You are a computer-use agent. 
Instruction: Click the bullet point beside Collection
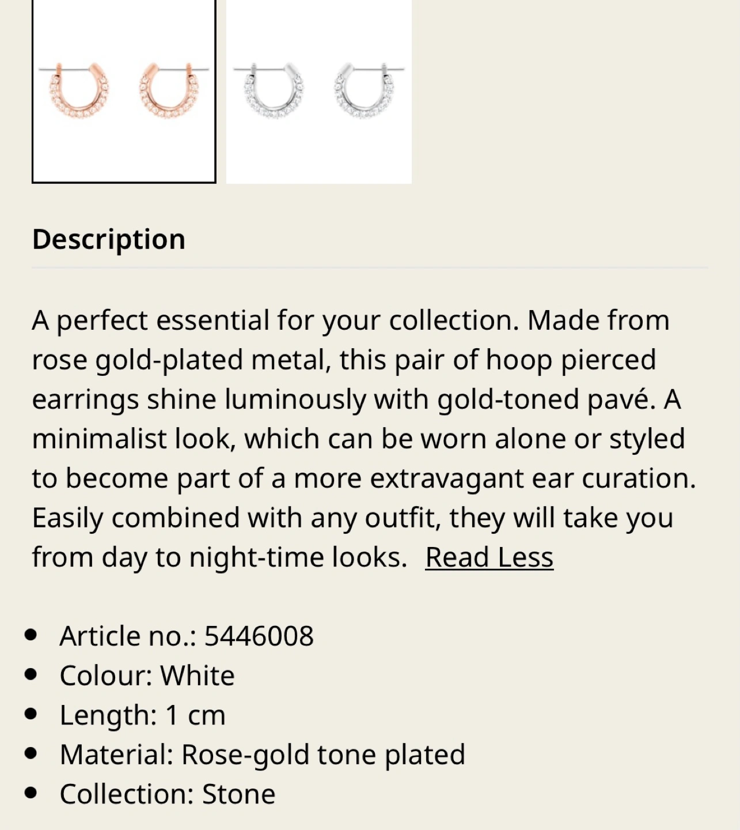[31, 793]
